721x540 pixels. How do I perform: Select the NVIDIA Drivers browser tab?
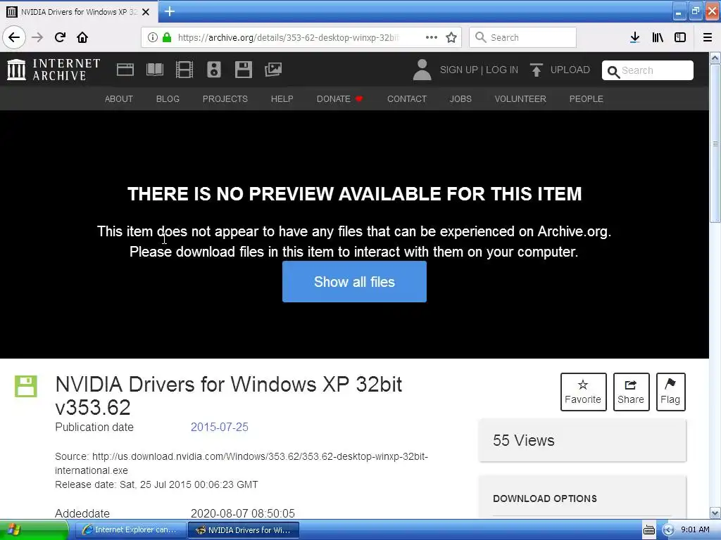click(79, 12)
